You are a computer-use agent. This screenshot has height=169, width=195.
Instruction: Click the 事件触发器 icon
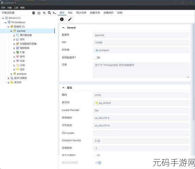18,35
